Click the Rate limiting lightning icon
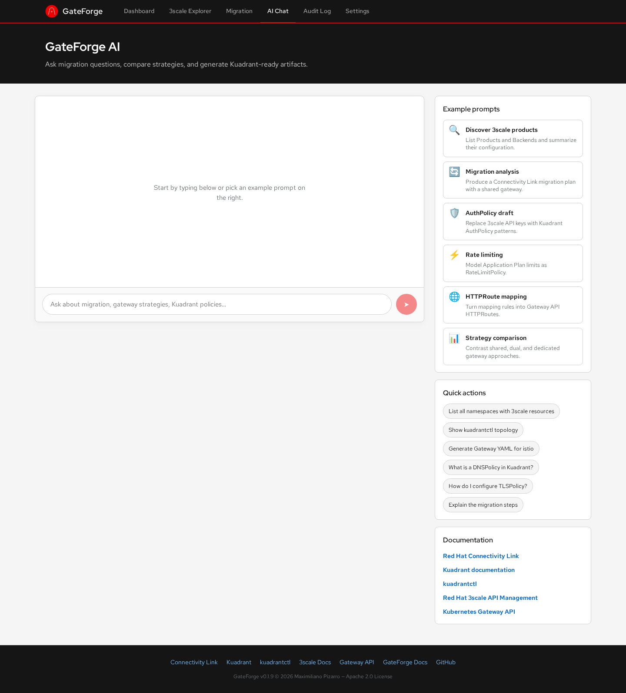The width and height of the screenshot is (626, 693). click(x=454, y=255)
